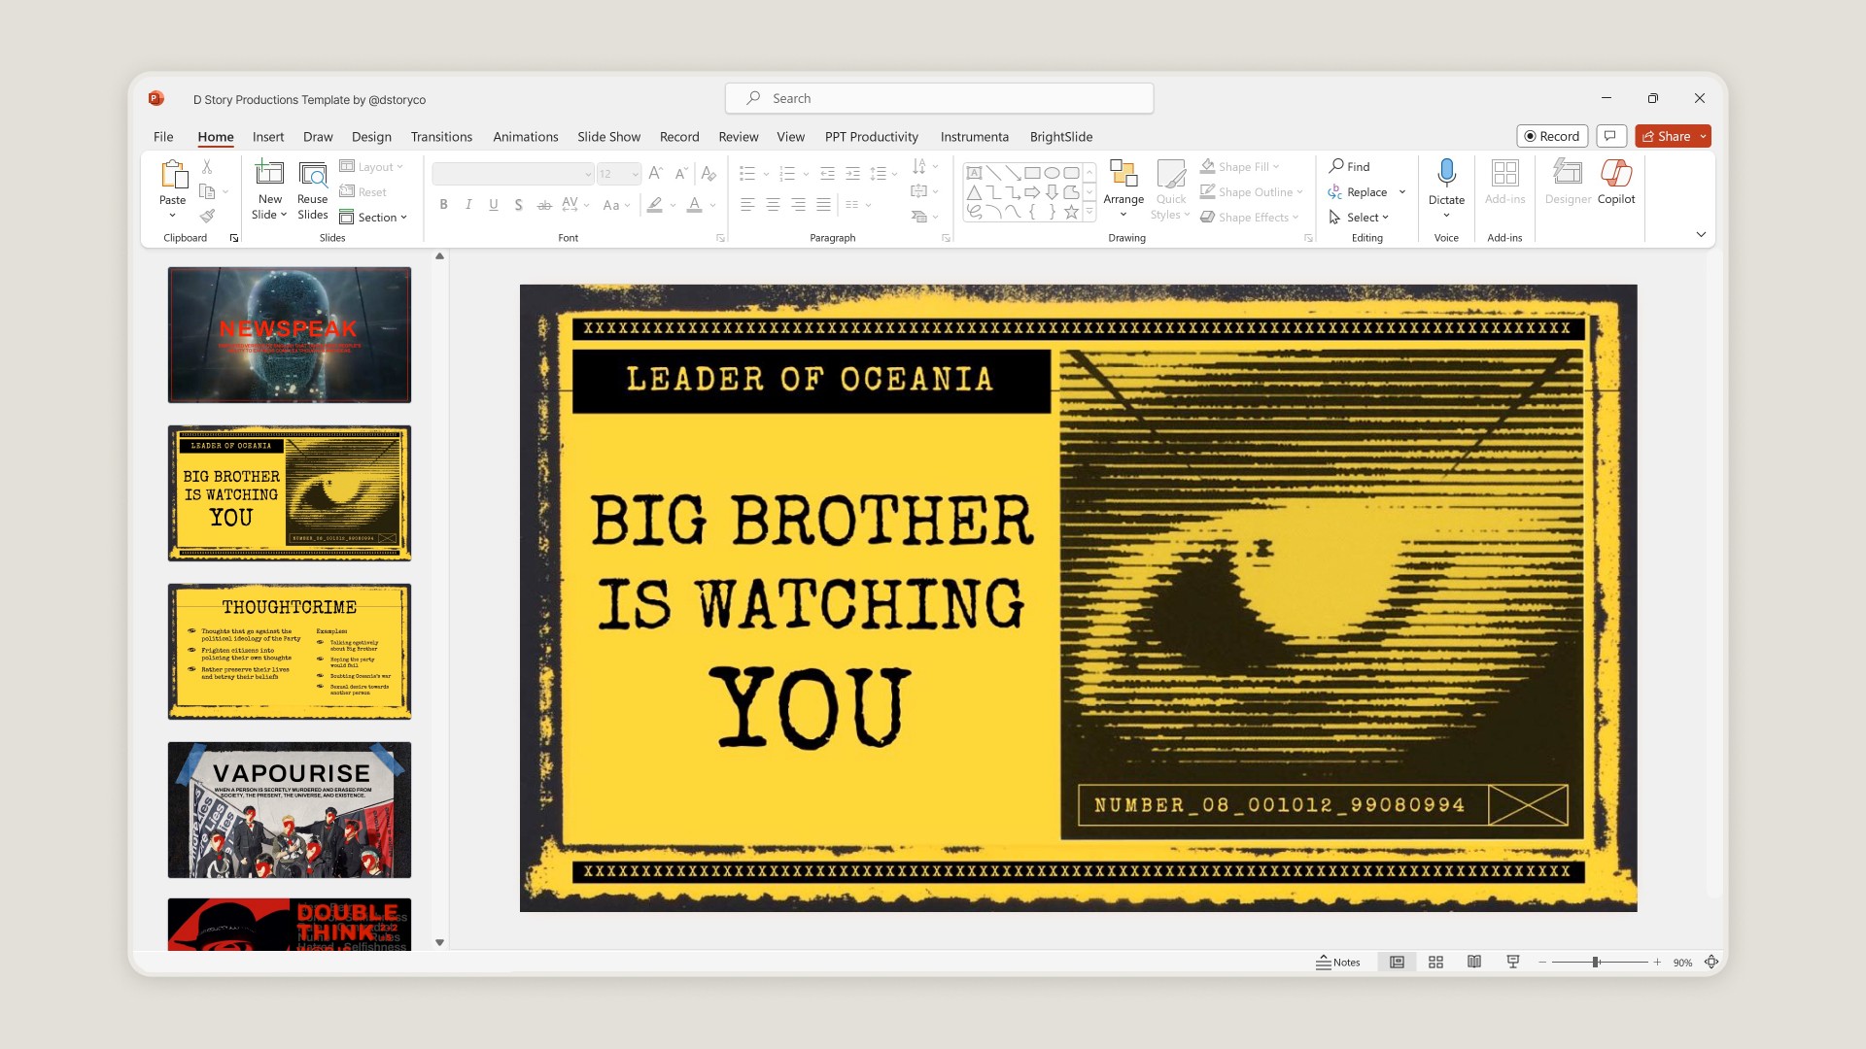The height and width of the screenshot is (1049, 1866).
Task: Click the Arrange icon
Action: [1123, 173]
